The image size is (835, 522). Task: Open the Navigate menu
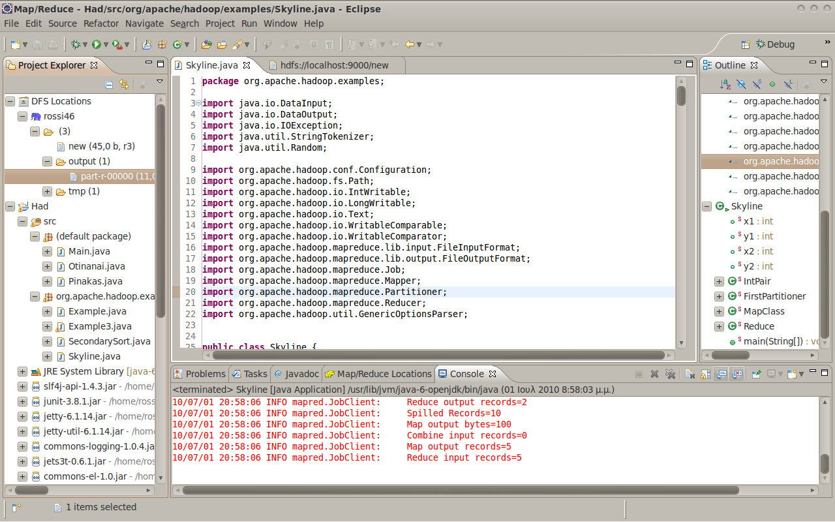click(x=144, y=23)
